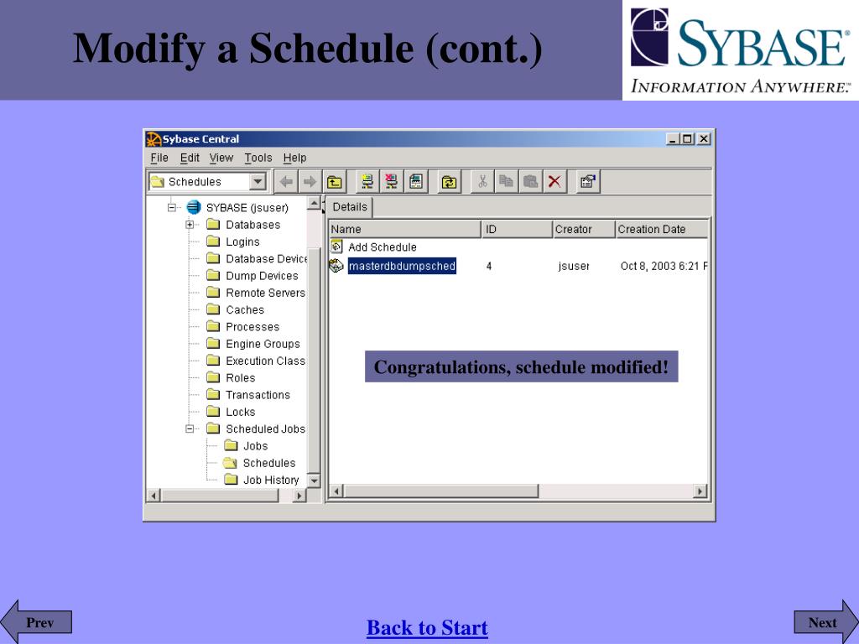Click the Databases folder icon
859x644 pixels.
point(213,225)
